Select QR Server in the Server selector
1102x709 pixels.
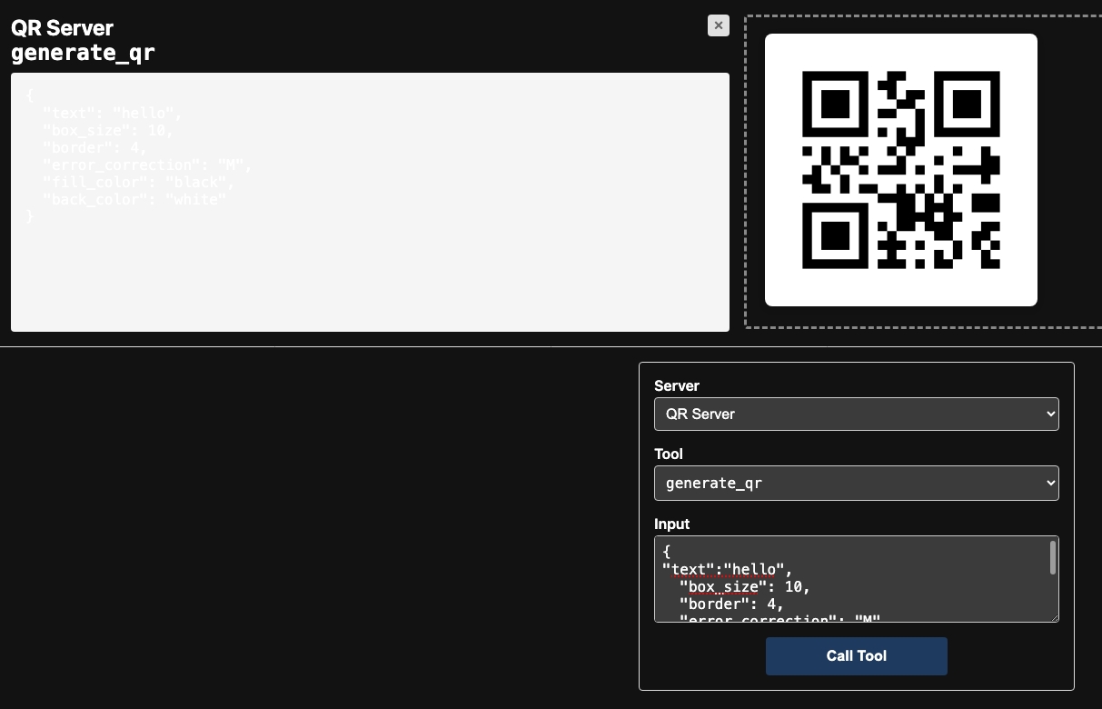[x=857, y=414]
